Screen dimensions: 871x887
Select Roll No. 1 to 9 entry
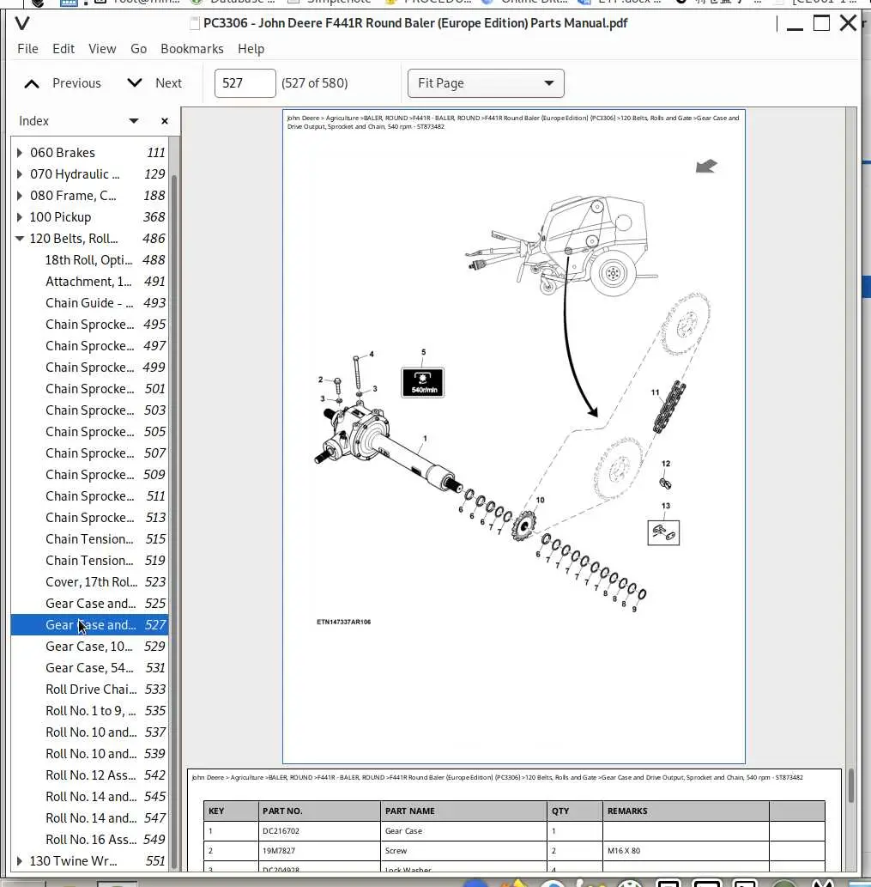(89, 711)
